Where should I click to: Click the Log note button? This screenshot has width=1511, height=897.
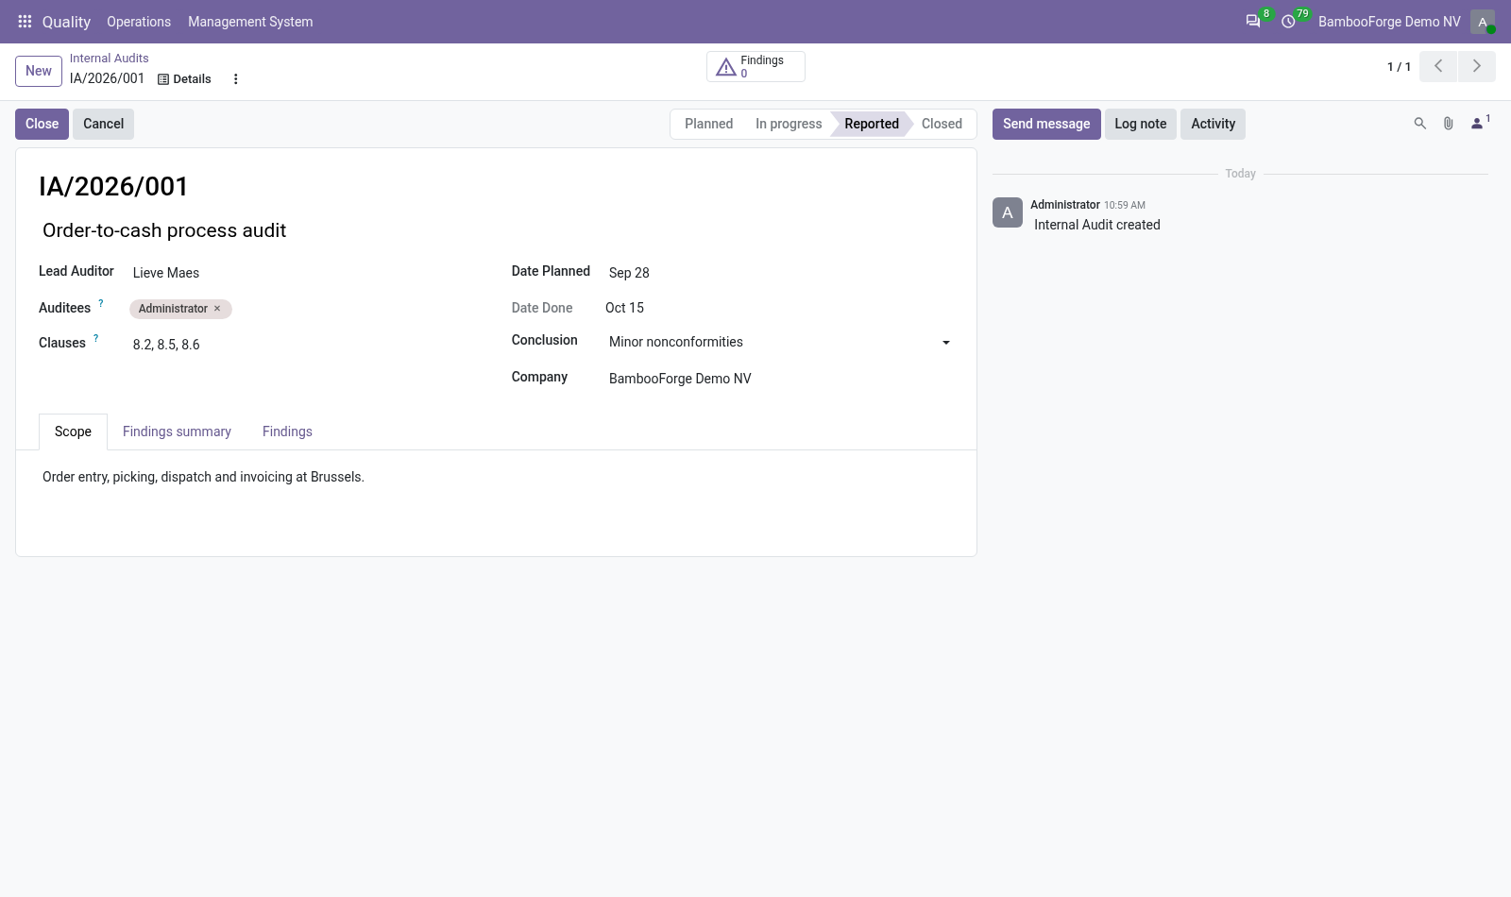1140,124
